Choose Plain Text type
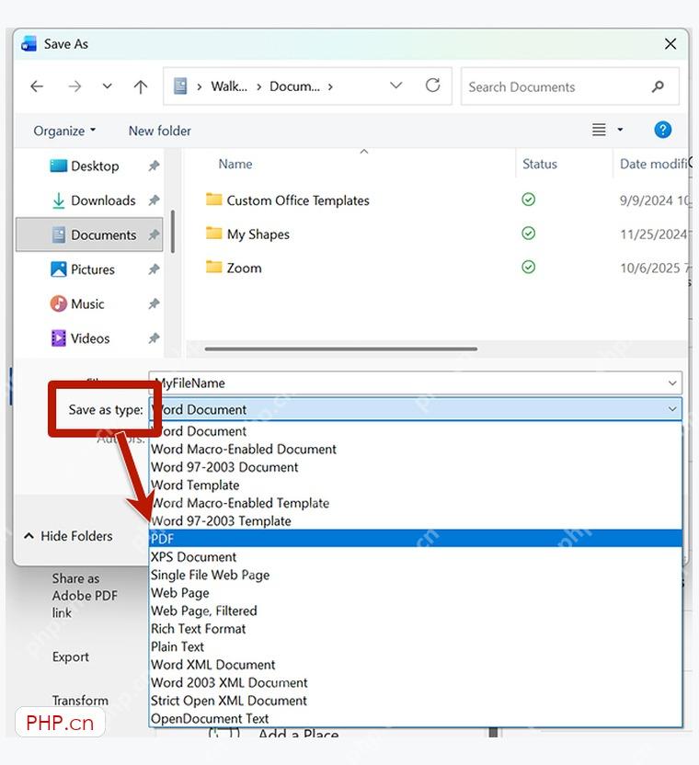 [x=416, y=647]
